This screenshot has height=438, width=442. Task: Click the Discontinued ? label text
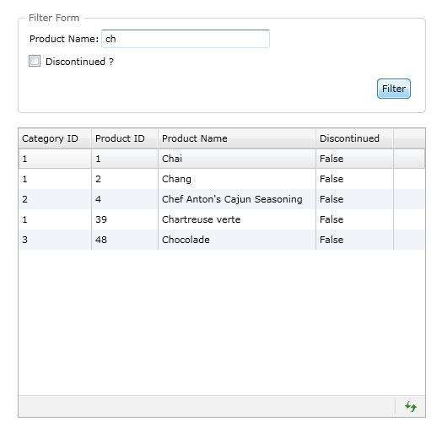click(x=79, y=62)
